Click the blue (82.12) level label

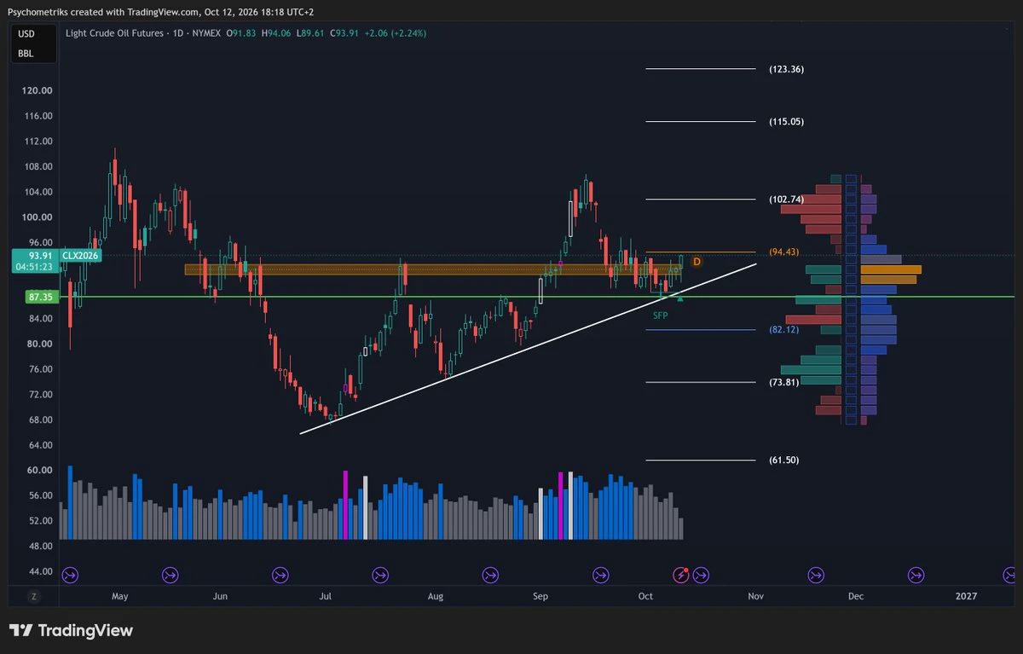[x=783, y=330]
